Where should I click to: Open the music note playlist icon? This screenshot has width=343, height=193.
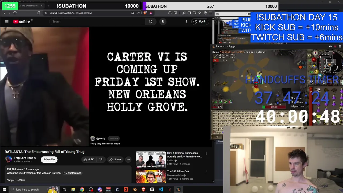click(184, 13)
